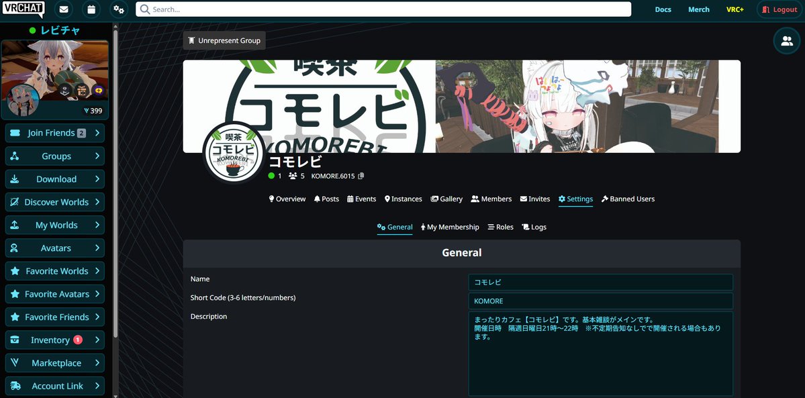
Task: Open the VRC+ link
Action: pyautogui.click(x=735, y=9)
